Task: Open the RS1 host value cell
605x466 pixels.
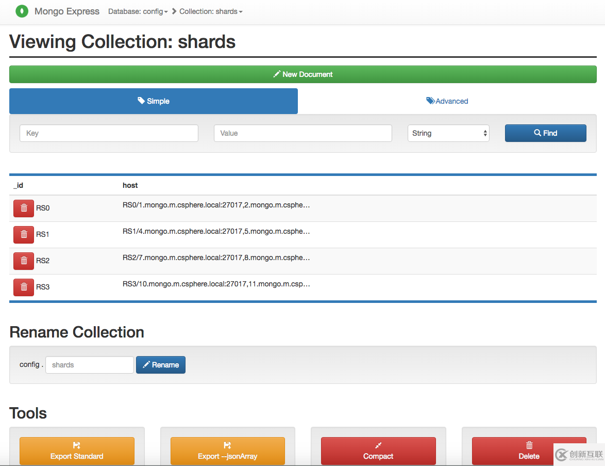Action: click(x=216, y=232)
